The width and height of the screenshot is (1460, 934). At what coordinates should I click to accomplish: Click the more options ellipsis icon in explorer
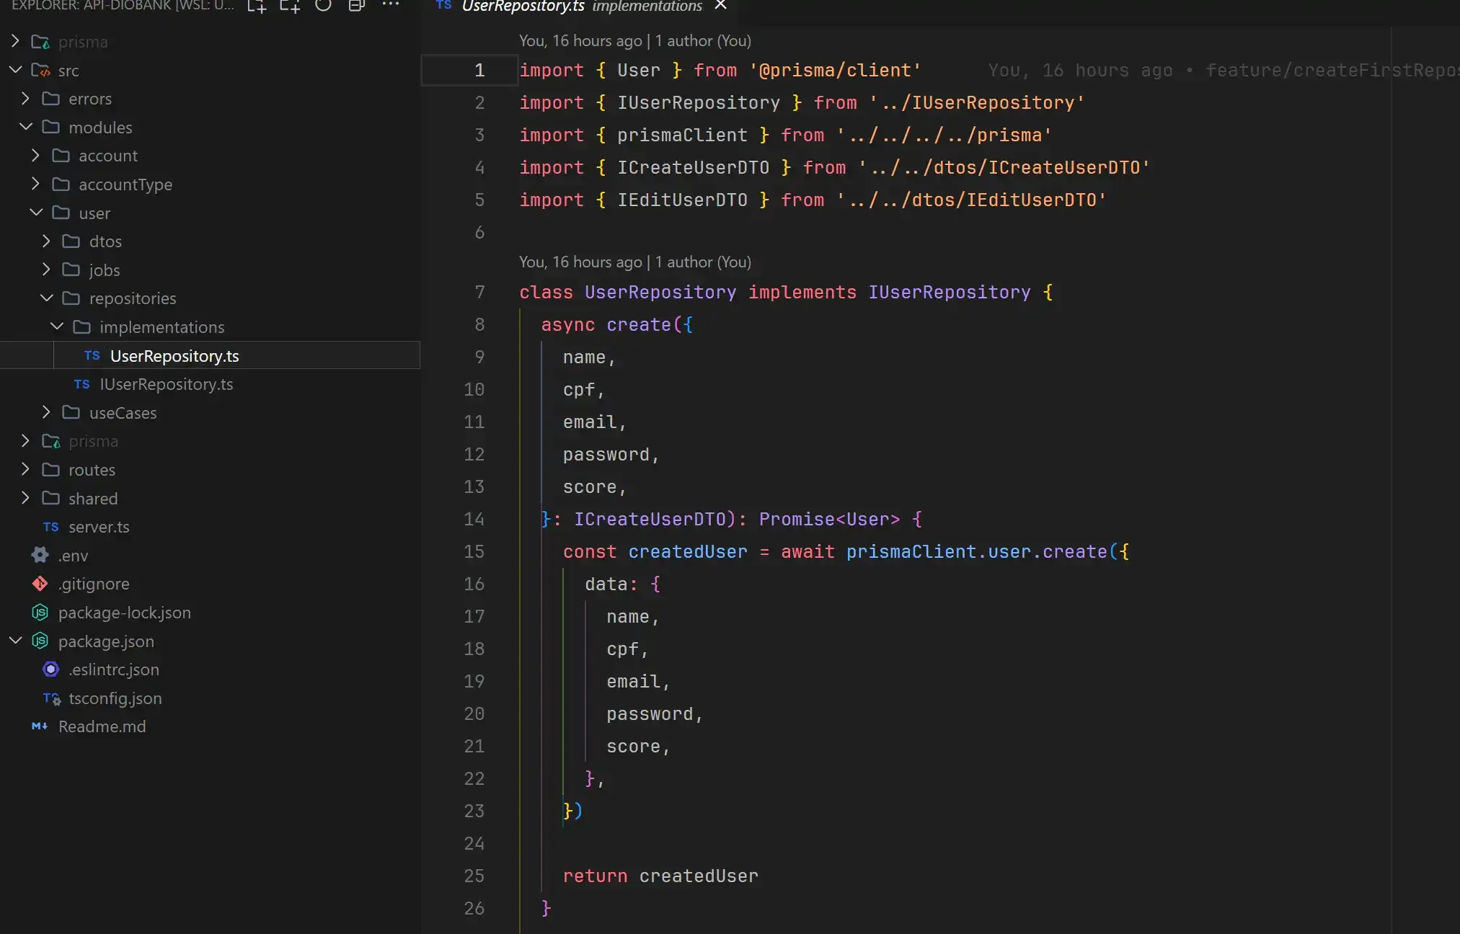[394, 7]
